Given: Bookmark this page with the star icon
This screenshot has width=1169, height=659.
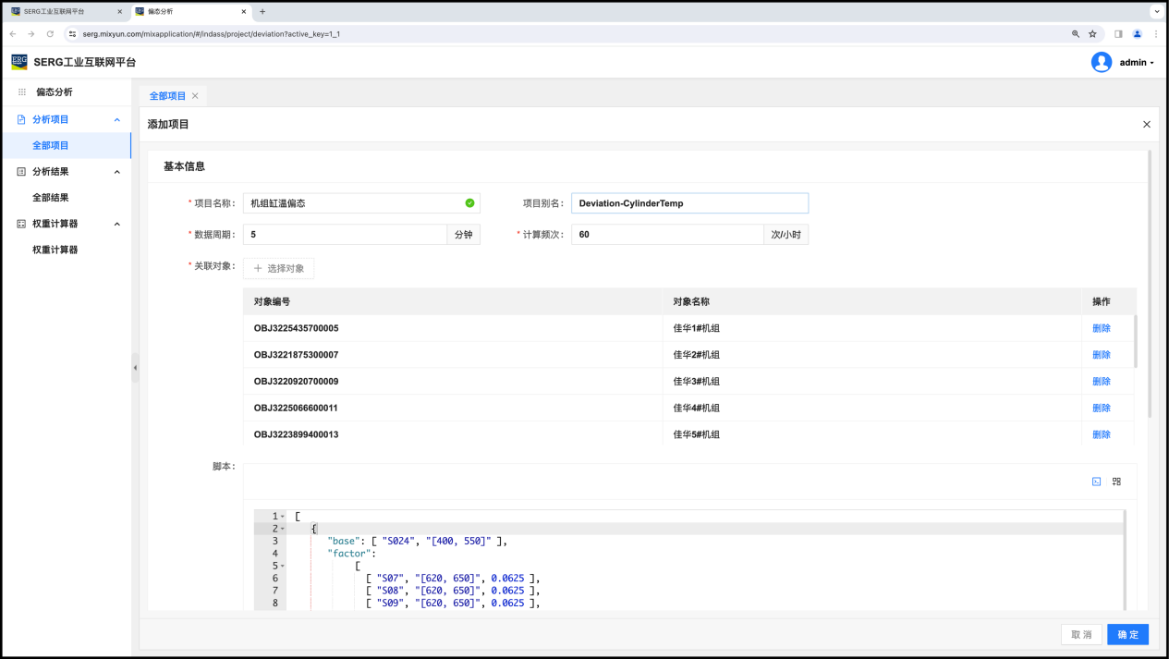Looking at the screenshot, I should click(x=1092, y=34).
